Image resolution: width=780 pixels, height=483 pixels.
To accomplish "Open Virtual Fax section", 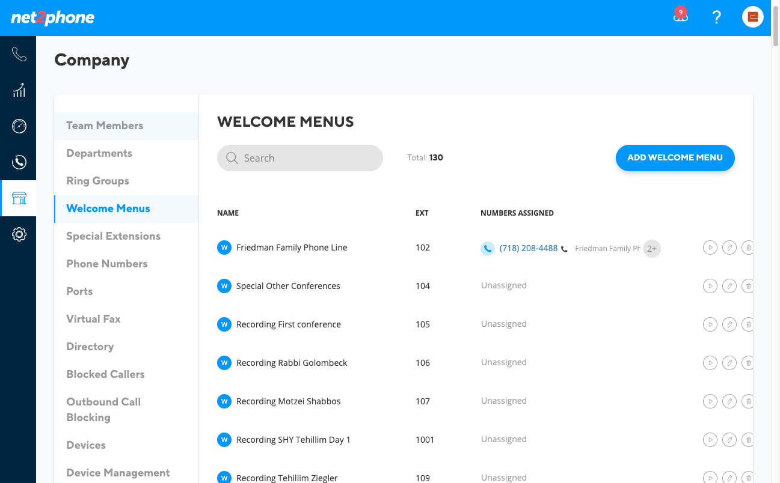I will pos(126,319).
